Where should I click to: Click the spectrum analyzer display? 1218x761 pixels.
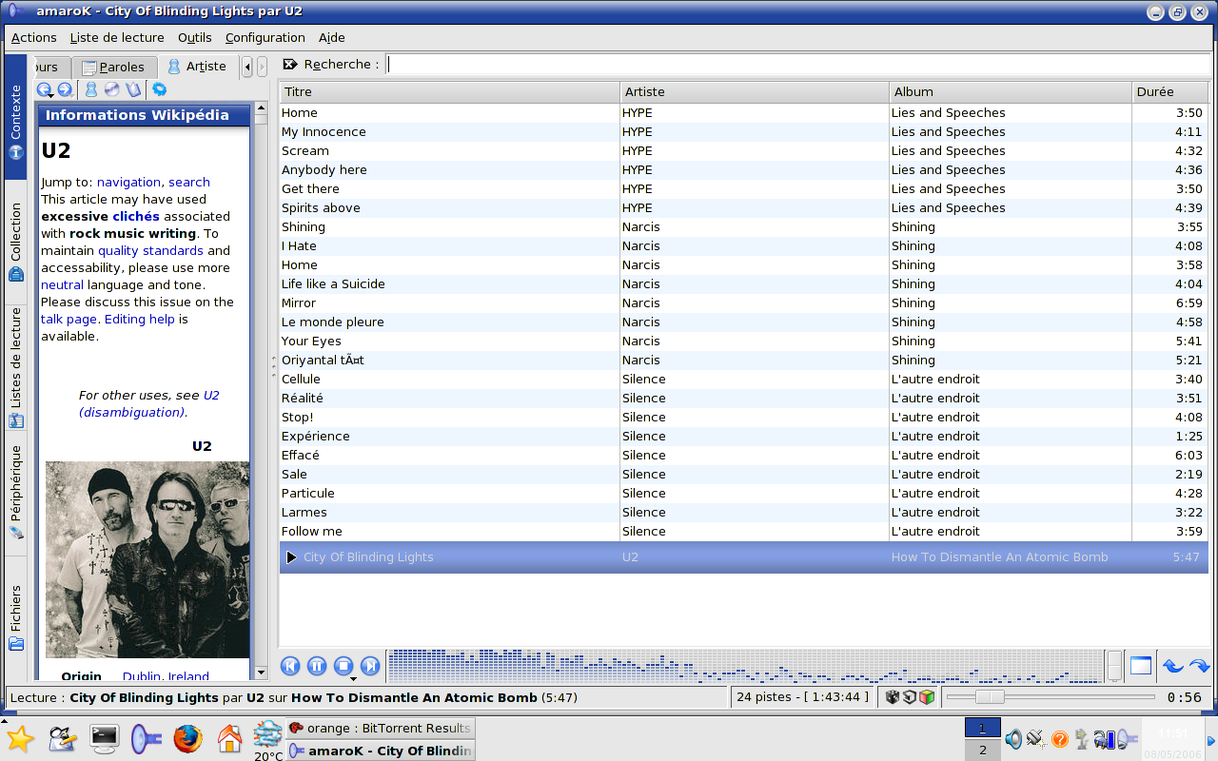click(x=746, y=666)
